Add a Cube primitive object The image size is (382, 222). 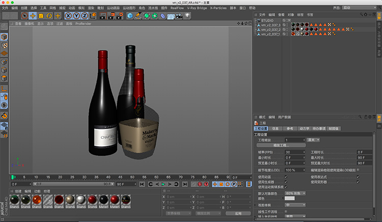click(x=130, y=16)
